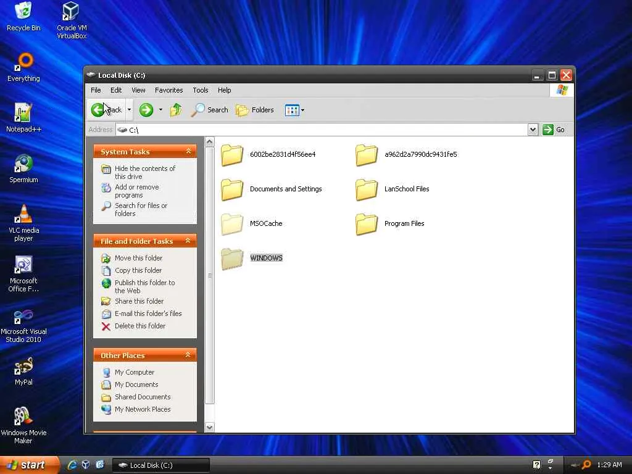Click Publish this folder to the Web

click(x=138, y=286)
